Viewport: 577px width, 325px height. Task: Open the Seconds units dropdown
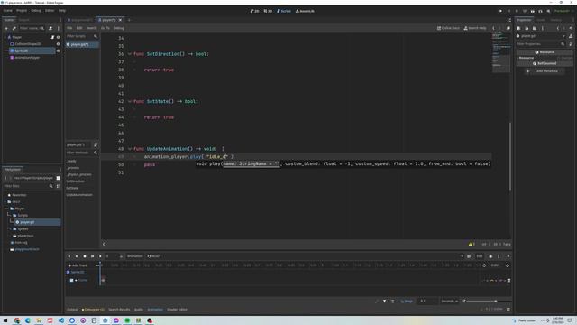(x=449, y=302)
